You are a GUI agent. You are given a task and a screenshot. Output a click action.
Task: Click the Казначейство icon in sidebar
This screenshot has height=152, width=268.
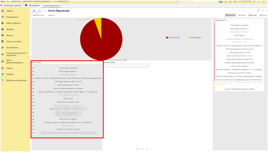pyautogui.click(x=2, y=47)
